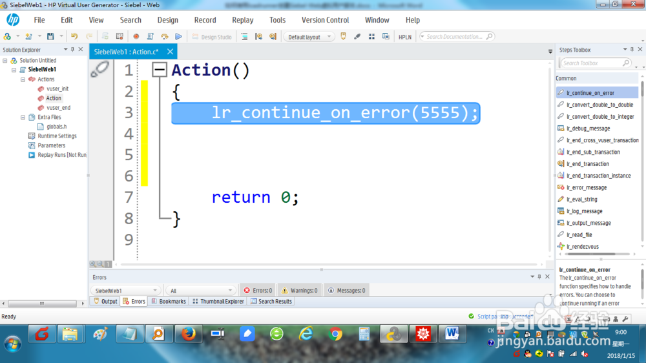Select lr_rendezvous in Steps Toolbox
The width and height of the screenshot is (646, 363).
tap(583, 247)
